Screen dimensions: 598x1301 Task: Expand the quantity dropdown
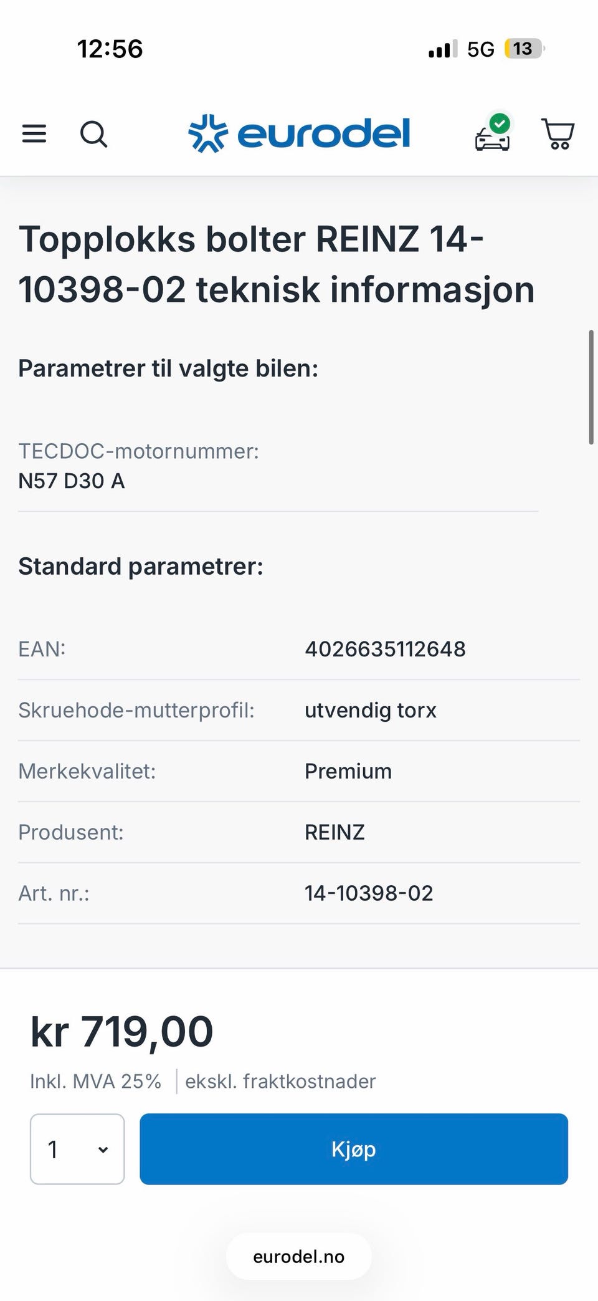pyautogui.click(x=77, y=1149)
